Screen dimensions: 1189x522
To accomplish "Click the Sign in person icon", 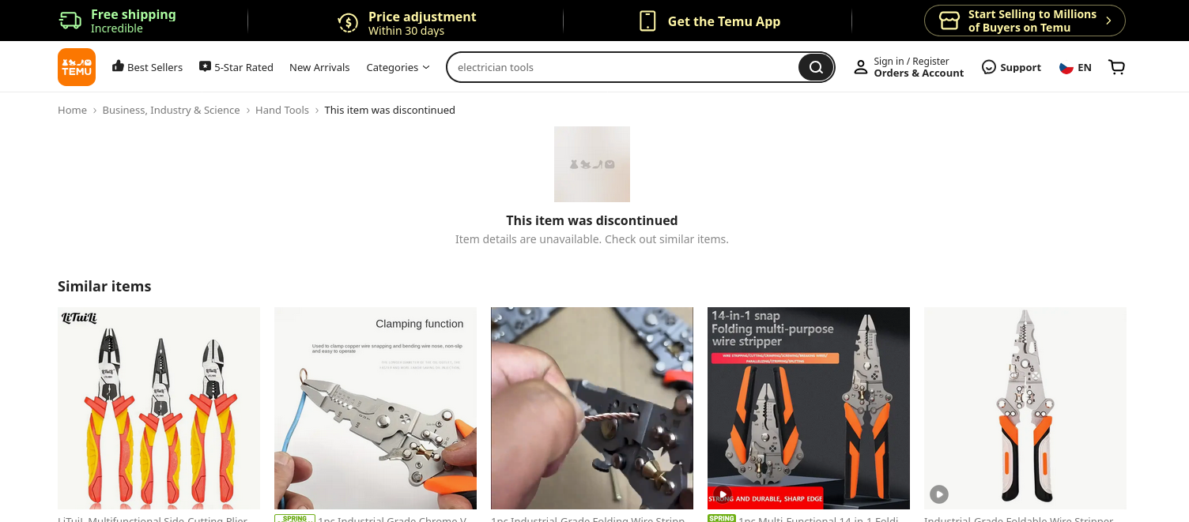I will pos(860,67).
